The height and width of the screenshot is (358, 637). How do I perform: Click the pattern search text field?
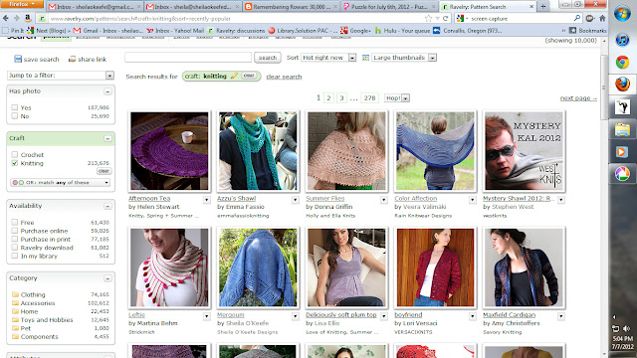click(x=188, y=58)
